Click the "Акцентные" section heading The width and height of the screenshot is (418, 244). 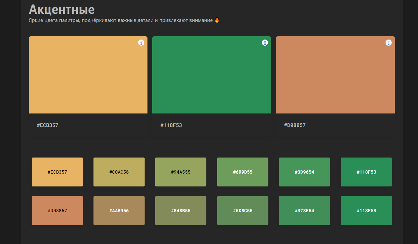coord(62,9)
